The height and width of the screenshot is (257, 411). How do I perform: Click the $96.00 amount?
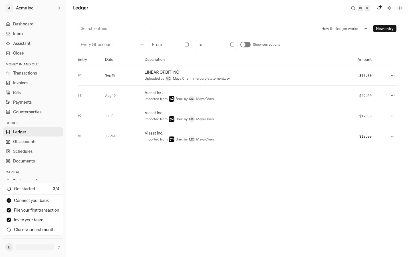click(x=365, y=76)
